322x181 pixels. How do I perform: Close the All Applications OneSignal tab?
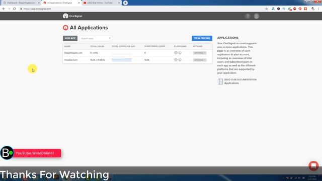click(79, 3)
